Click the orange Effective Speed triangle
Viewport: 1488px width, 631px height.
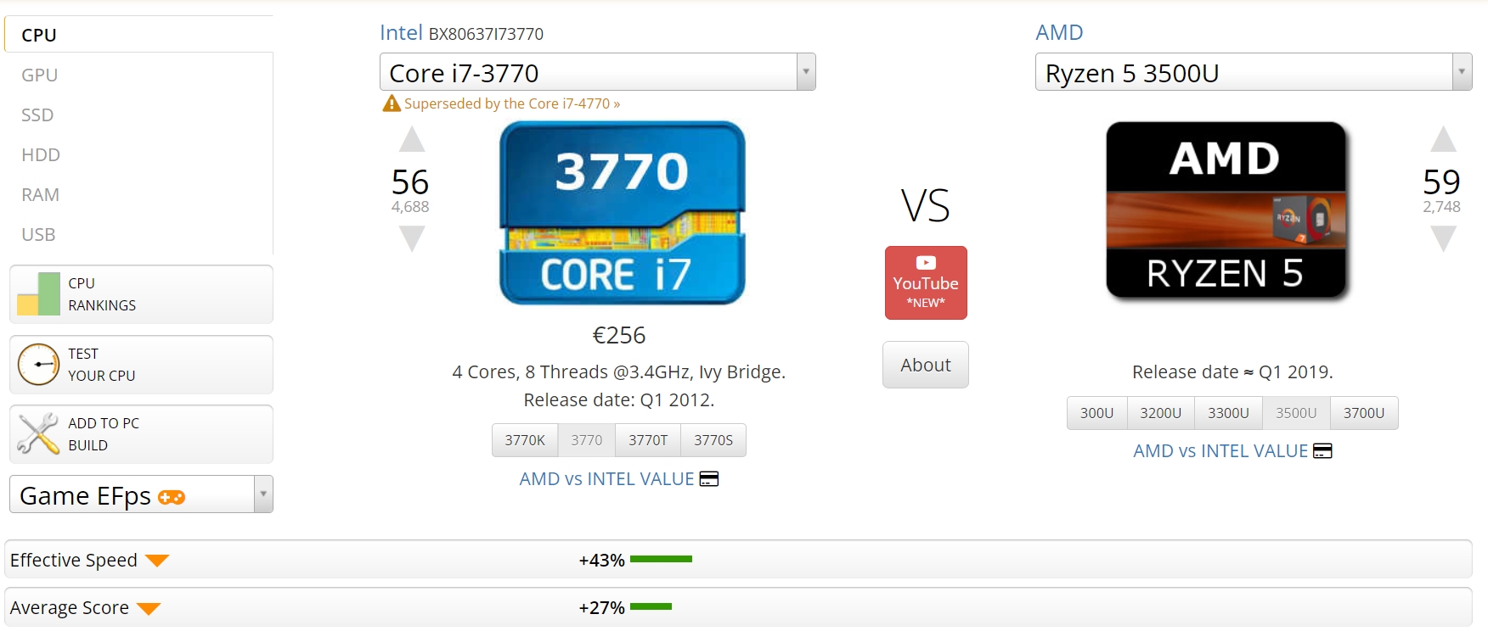(x=157, y=561)
